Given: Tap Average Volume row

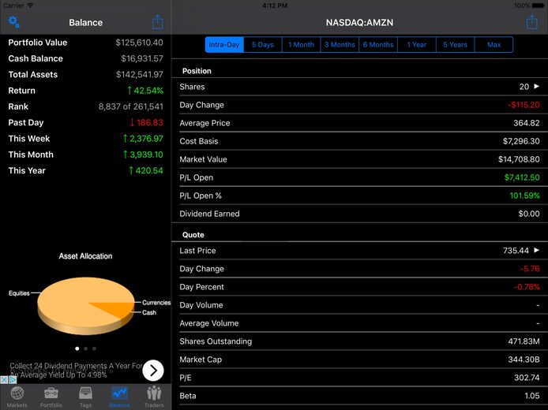Looking at the screenshot, I should [359, 323].
